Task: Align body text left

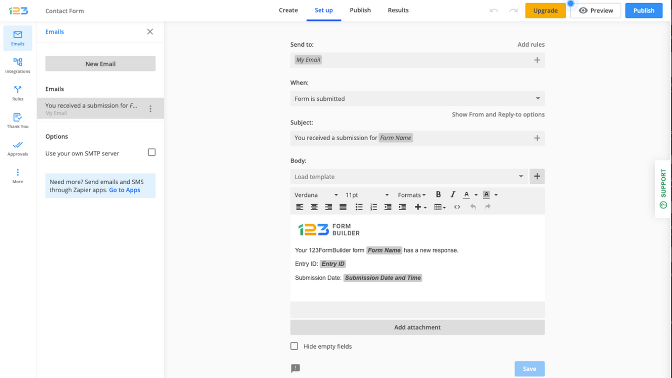Action: click(x=300, y=207)
